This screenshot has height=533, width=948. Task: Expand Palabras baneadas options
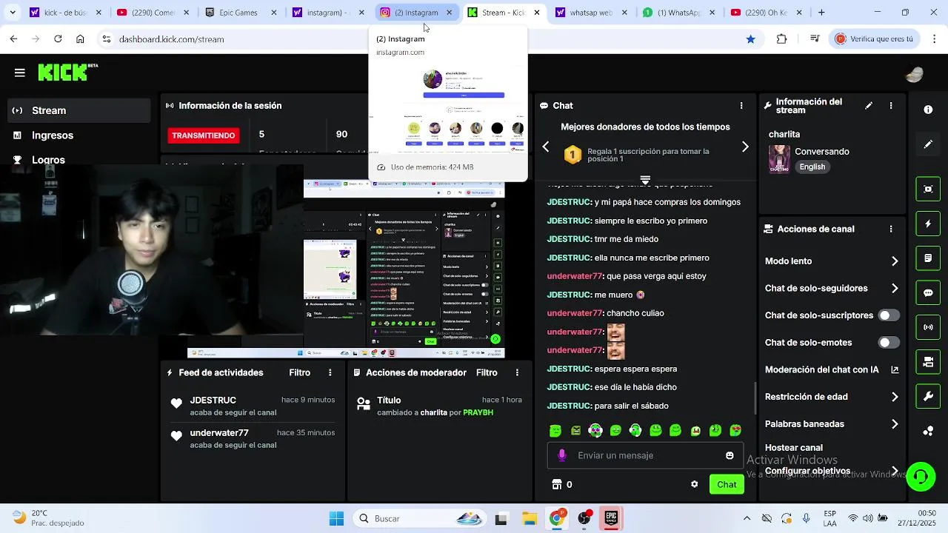[x=895, y=424]
